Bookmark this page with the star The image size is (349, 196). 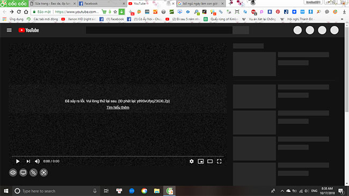115,12
